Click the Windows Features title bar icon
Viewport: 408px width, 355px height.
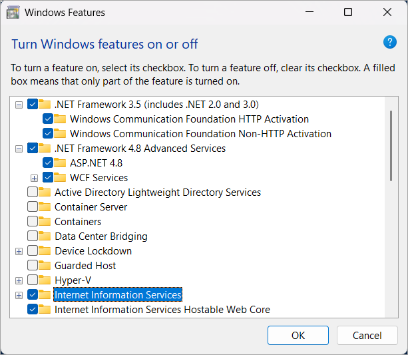13,13
